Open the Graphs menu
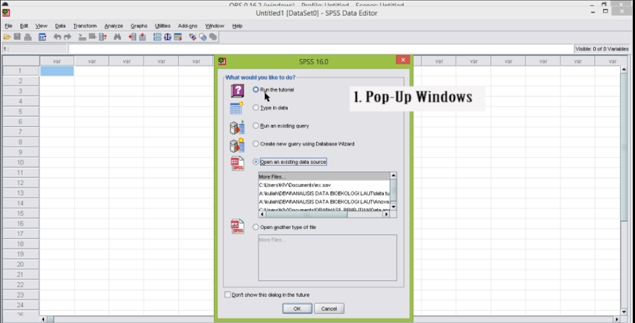The width and height of the screenshot is (635, 323). (139, 26)
